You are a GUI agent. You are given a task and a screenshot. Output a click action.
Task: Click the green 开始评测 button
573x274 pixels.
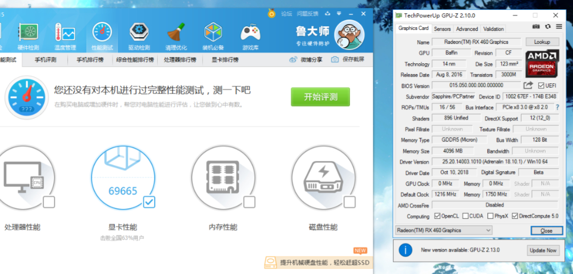click(320, 97)
